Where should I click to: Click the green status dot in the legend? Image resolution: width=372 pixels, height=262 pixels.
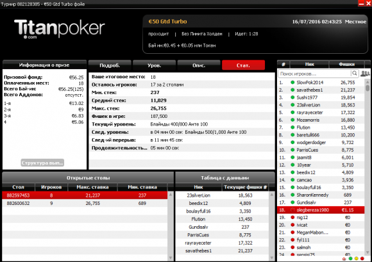(351, 258)
